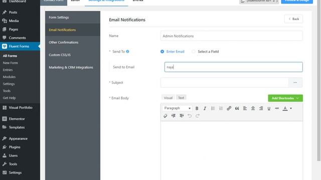Toggle italic formatting in email body editor
This screenshot has width=321, height=180.
205,108
